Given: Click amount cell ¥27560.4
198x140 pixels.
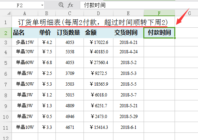Looking at the screenshot, I should pyautogui.click(x=98, y=63).
